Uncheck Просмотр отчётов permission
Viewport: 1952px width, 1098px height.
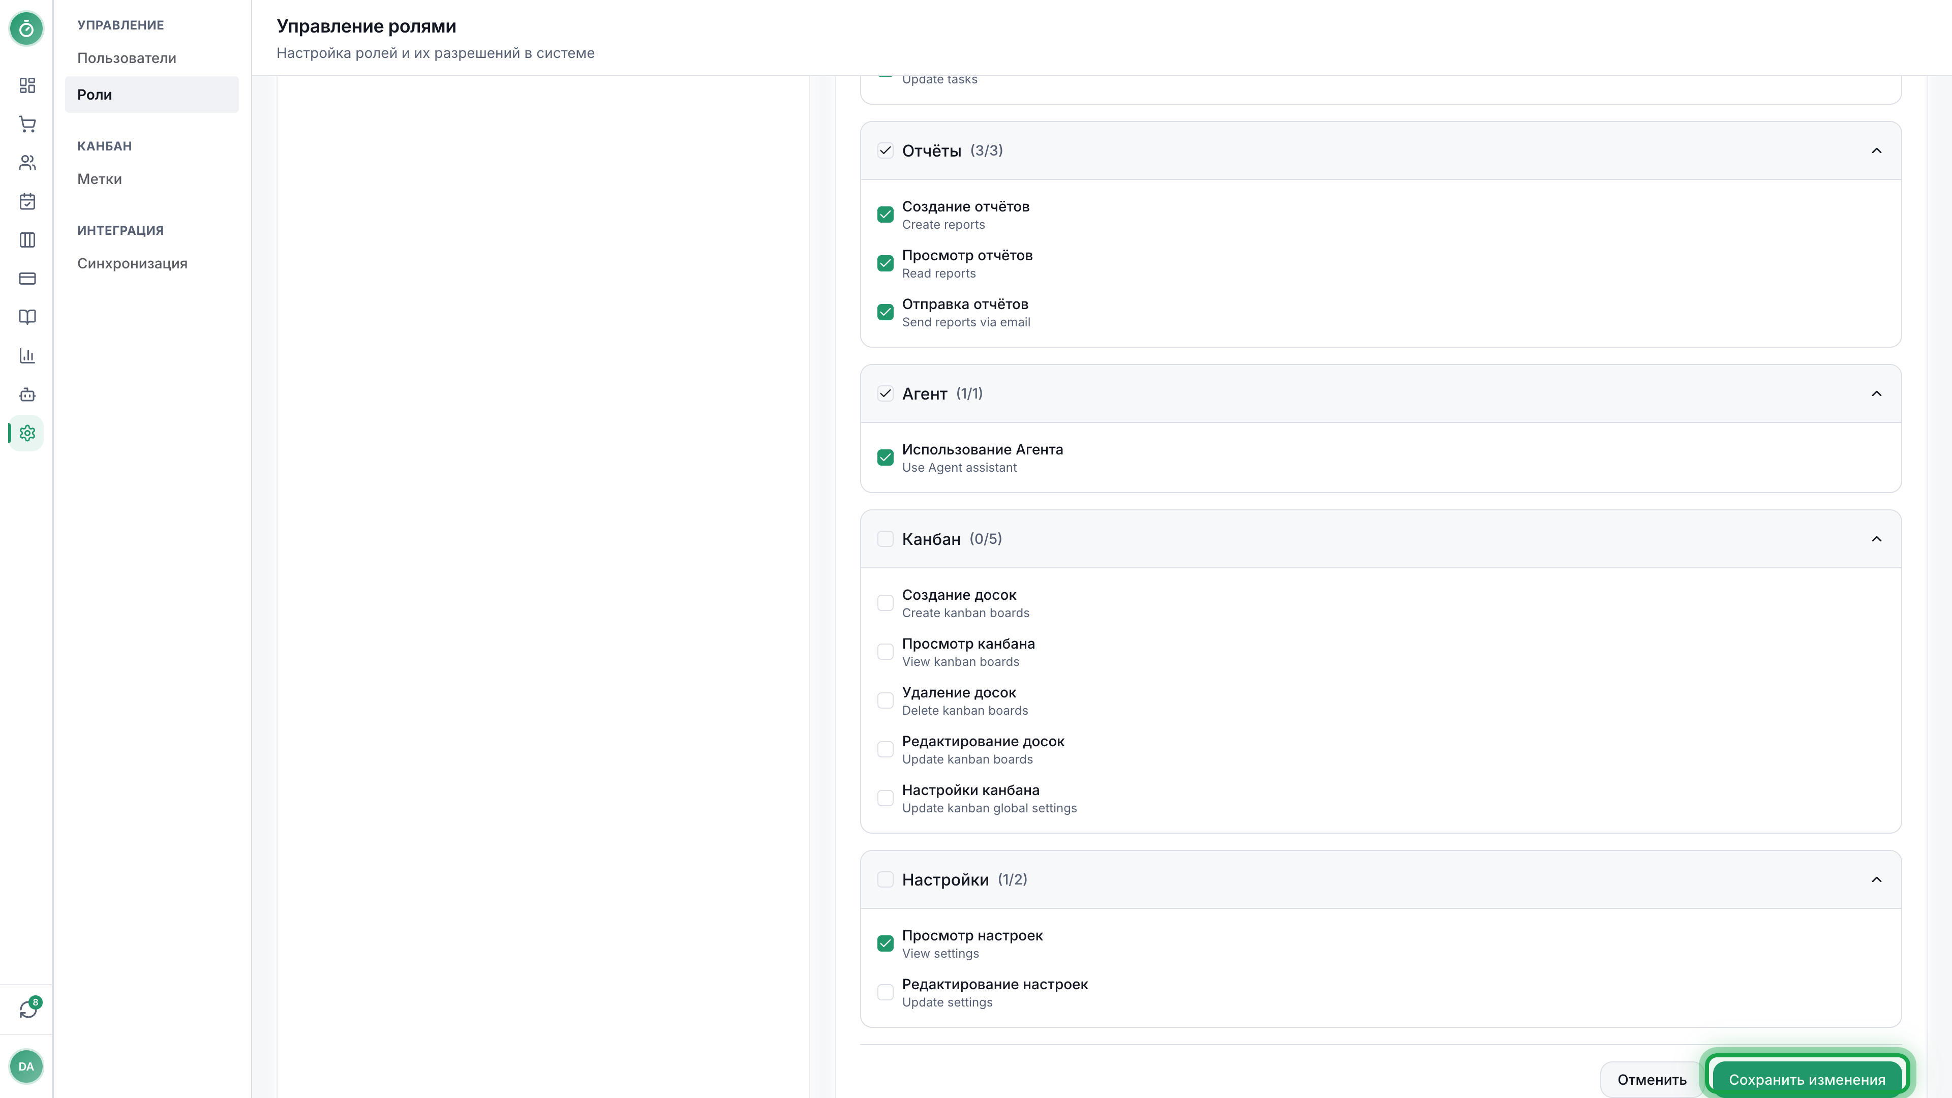click(x=885, y=264)
